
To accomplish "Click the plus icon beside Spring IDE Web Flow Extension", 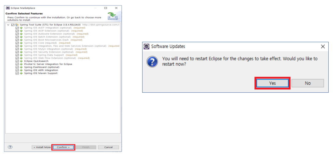I will 21,58.
